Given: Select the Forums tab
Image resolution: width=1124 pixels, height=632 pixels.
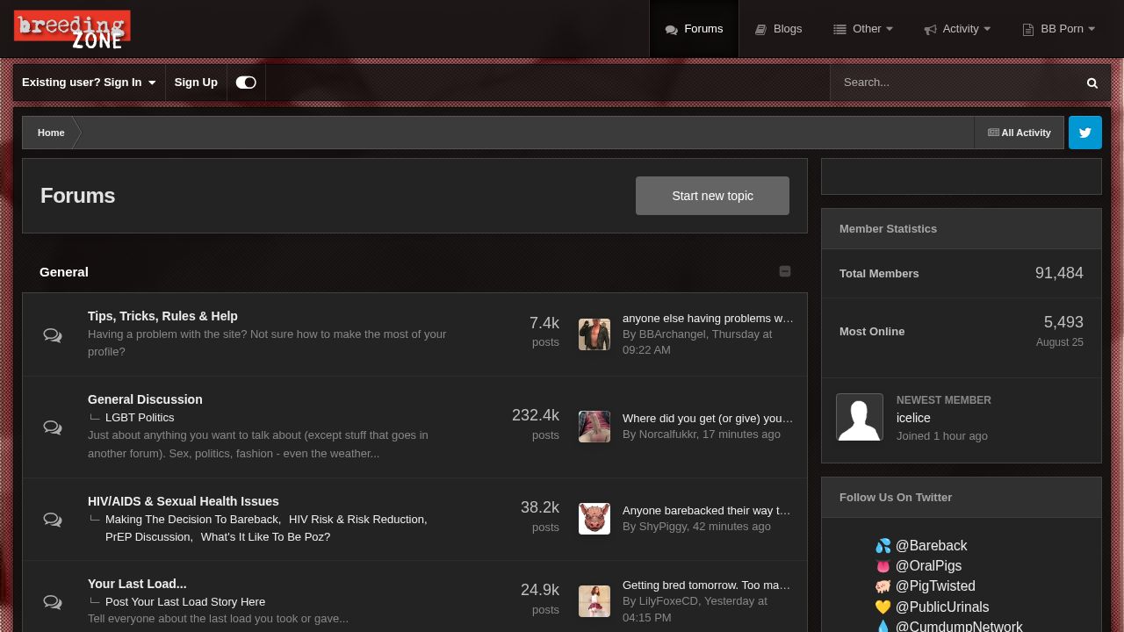Looking at the screenshot, I should point(694,29).
